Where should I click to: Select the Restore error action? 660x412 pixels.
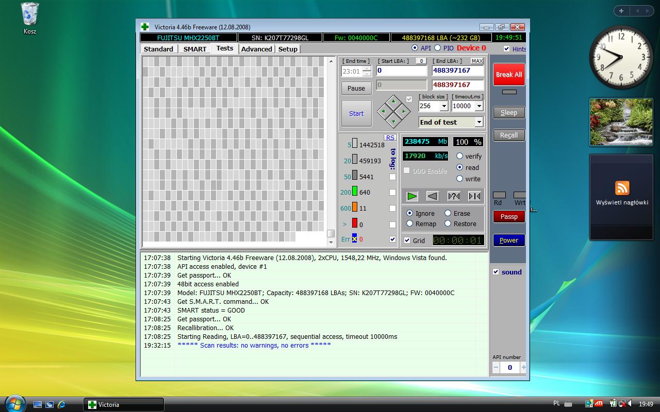click(x=448, y=224)
